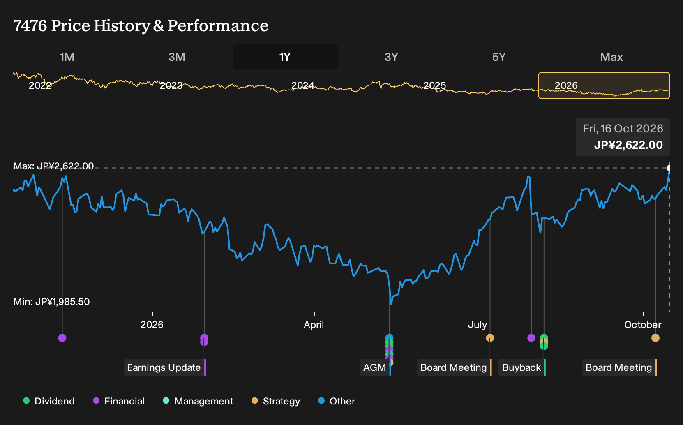This screenshot has height=425, width=683.
Task: Click the Fri, 16 Oct 2026 price tooltip
Action: coord(623,137)
